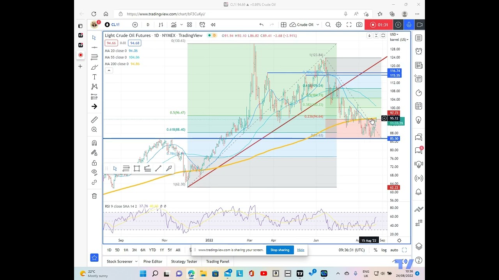Open the CL1! symbol search
499x280 pixels.
(x=112, y=24)
